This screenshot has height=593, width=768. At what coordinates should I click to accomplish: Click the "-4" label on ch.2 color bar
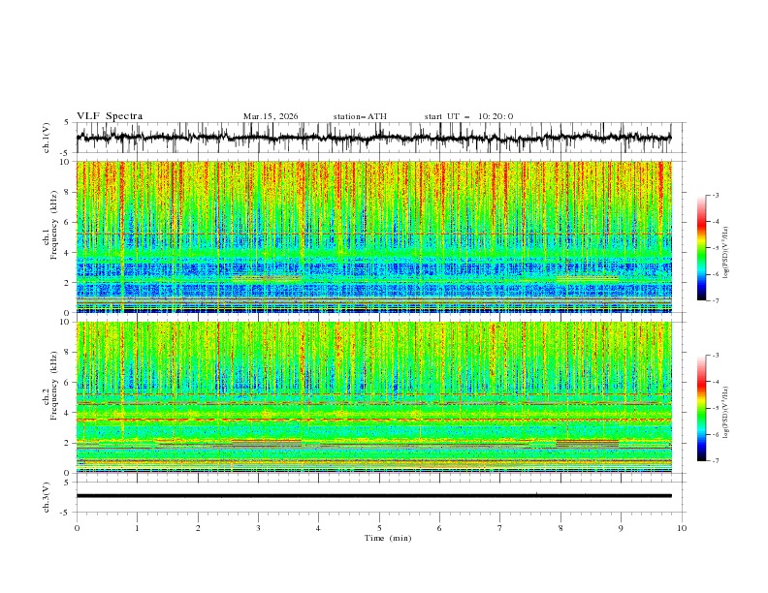(716, 382)
